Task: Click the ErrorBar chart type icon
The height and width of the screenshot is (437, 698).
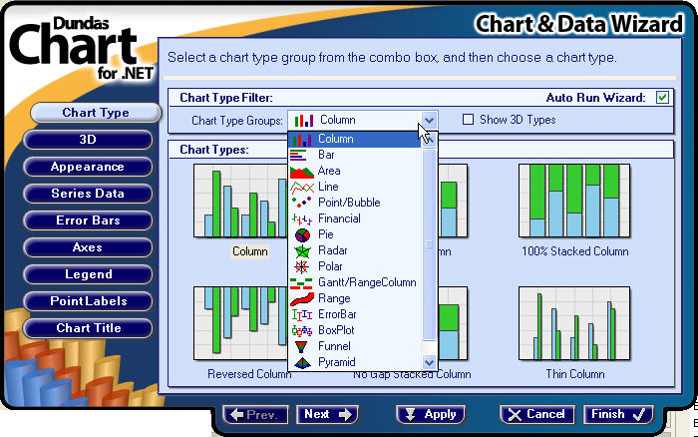Action: point(302,315)
